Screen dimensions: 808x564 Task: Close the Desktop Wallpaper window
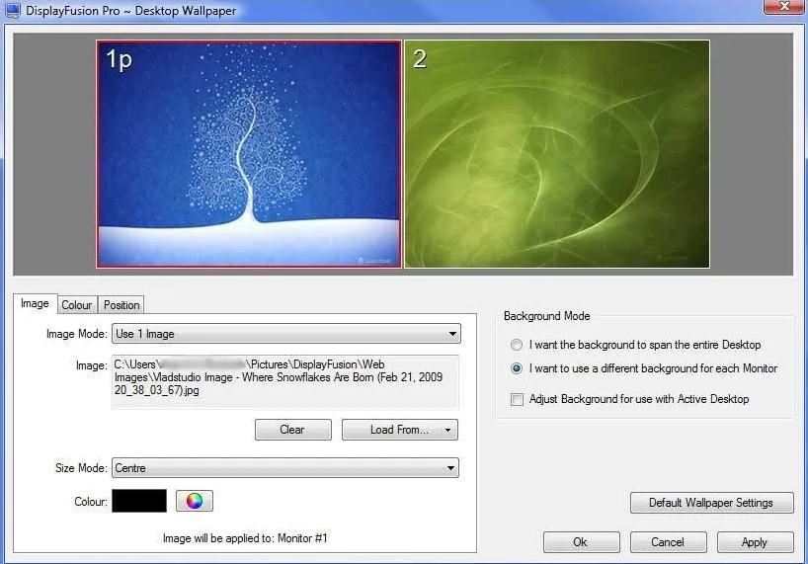click(783, 6)
